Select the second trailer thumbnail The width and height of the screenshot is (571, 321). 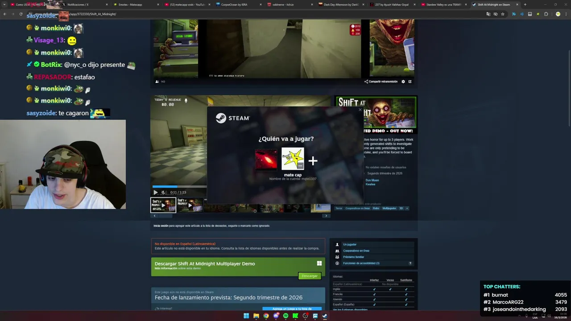190,205
